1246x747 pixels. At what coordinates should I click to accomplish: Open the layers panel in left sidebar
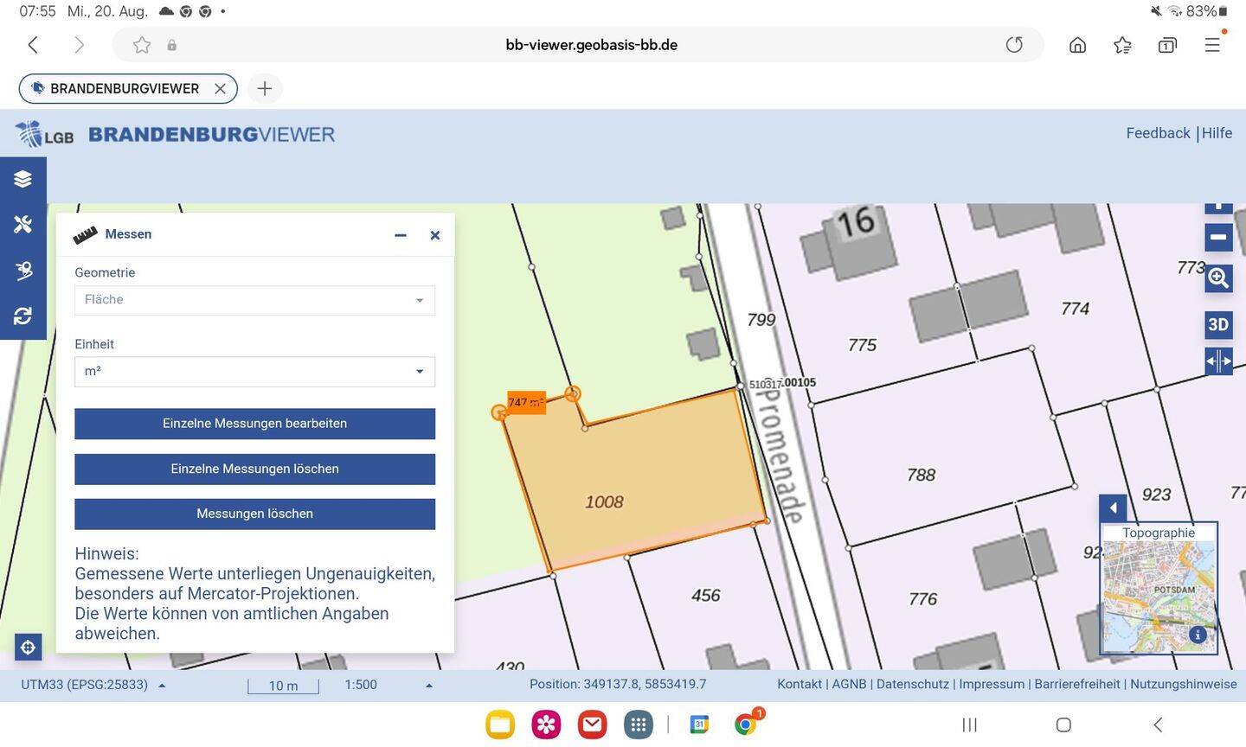coord(22,179)
